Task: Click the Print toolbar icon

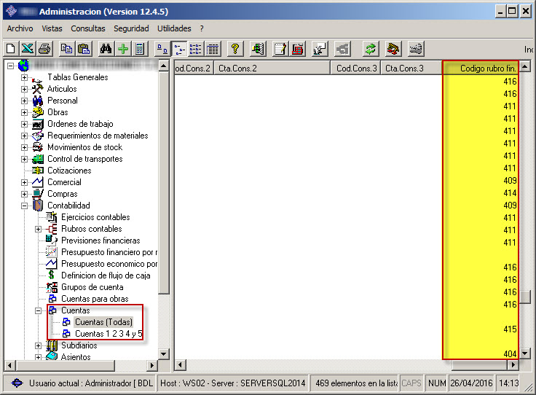Action: pos(44,49)
